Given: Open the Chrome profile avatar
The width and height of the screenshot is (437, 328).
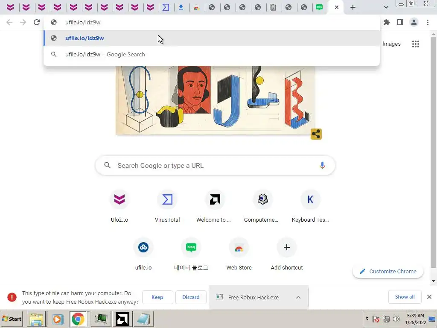Looking at the screenshot, I should [x=414, y=22].
